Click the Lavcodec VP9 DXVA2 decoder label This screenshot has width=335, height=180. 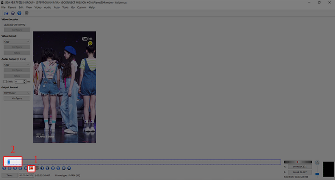14,25
